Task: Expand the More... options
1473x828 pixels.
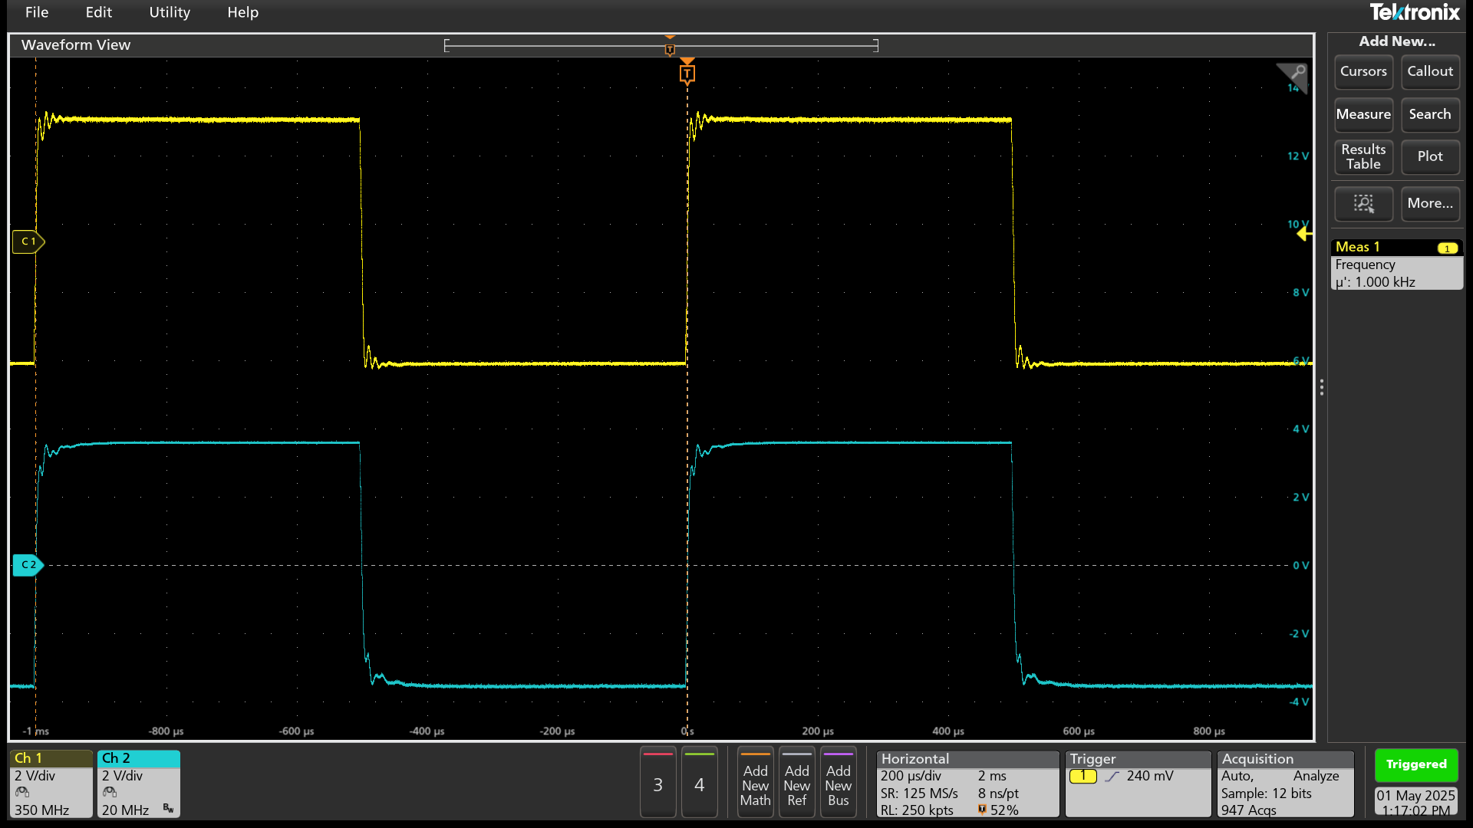Action: [1429, 203]
